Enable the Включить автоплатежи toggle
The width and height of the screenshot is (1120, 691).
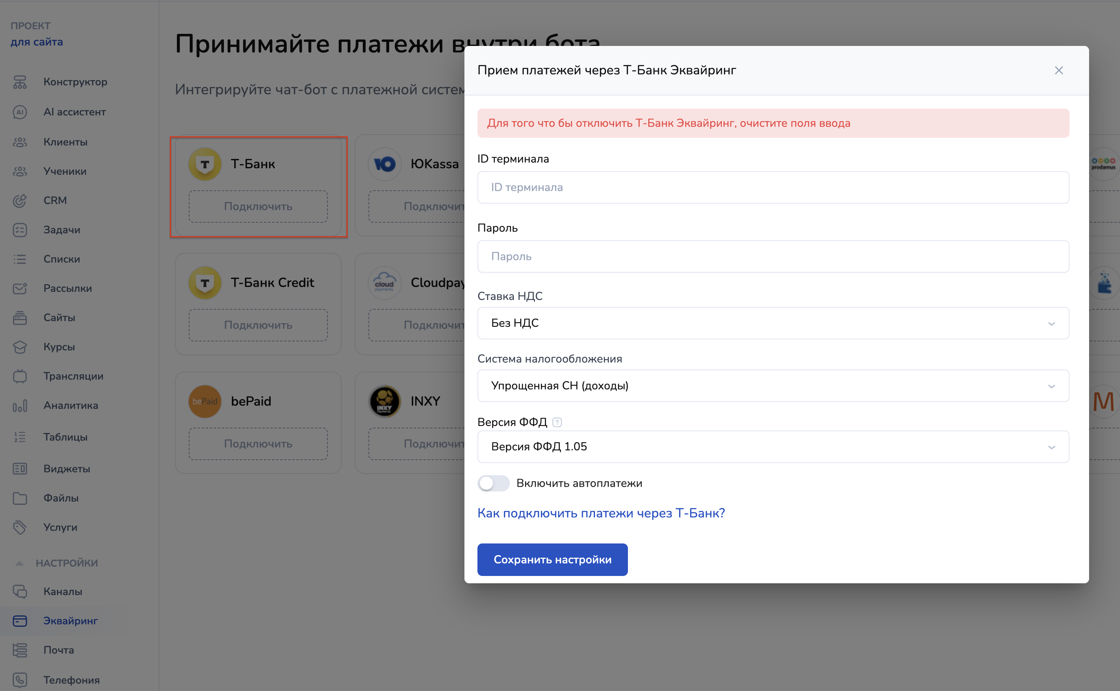click(x=493, y=484)
